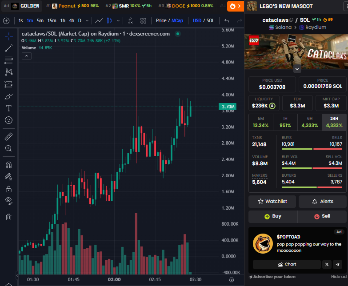Click the Sell button
Viewport: 348px width, 286px height.
(x=322, y=216)
